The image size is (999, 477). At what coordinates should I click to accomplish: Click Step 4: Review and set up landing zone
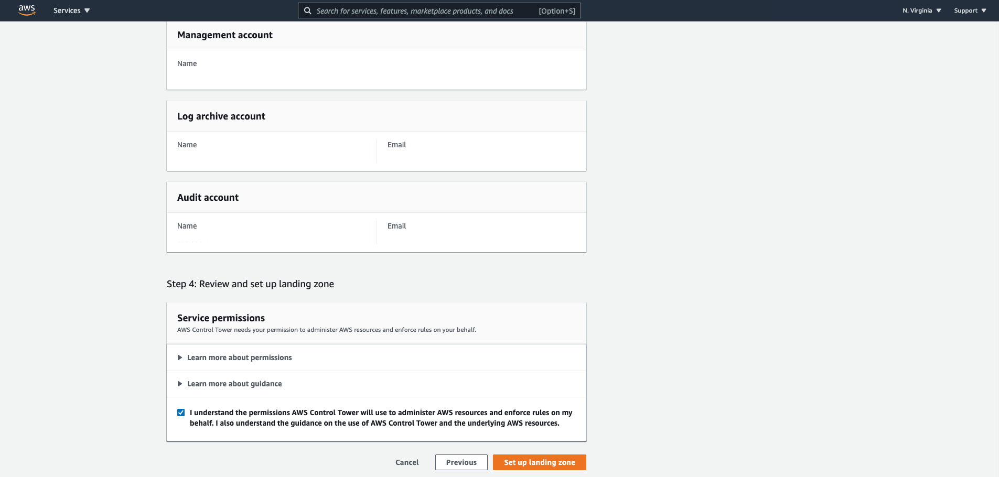[x=250, y=284]
